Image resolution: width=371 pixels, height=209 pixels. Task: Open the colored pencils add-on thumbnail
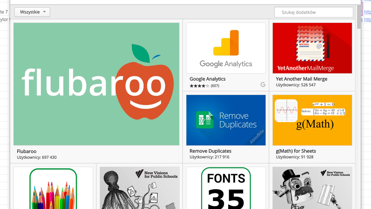(x=53, y=188)
